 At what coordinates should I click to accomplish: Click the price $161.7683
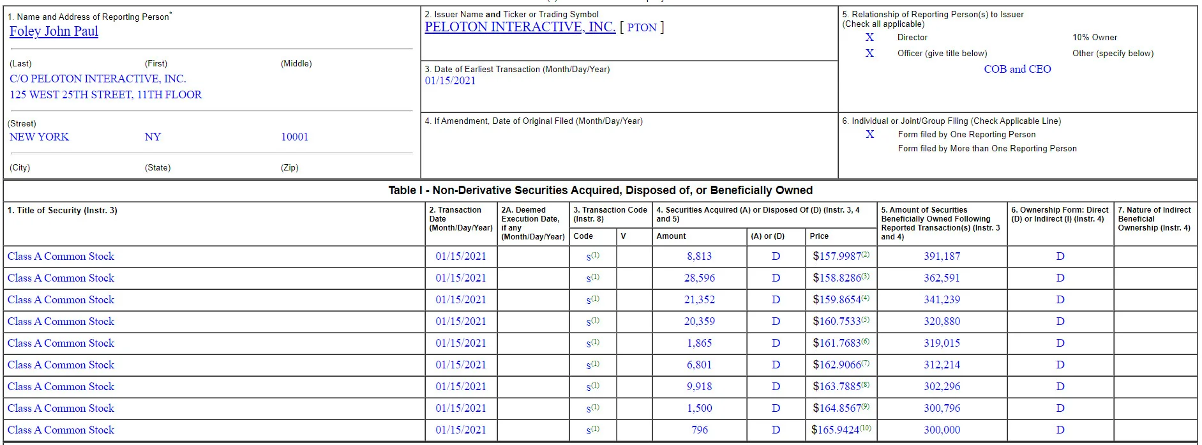[x=837, y=343]
